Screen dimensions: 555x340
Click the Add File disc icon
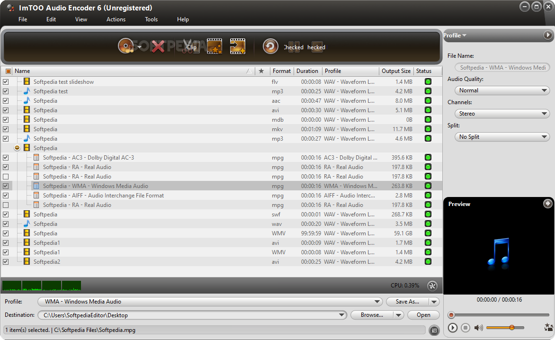125,46
